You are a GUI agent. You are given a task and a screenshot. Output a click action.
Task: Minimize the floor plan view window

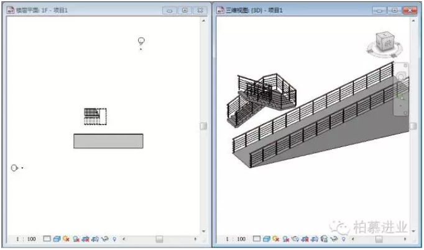point(170,11)
